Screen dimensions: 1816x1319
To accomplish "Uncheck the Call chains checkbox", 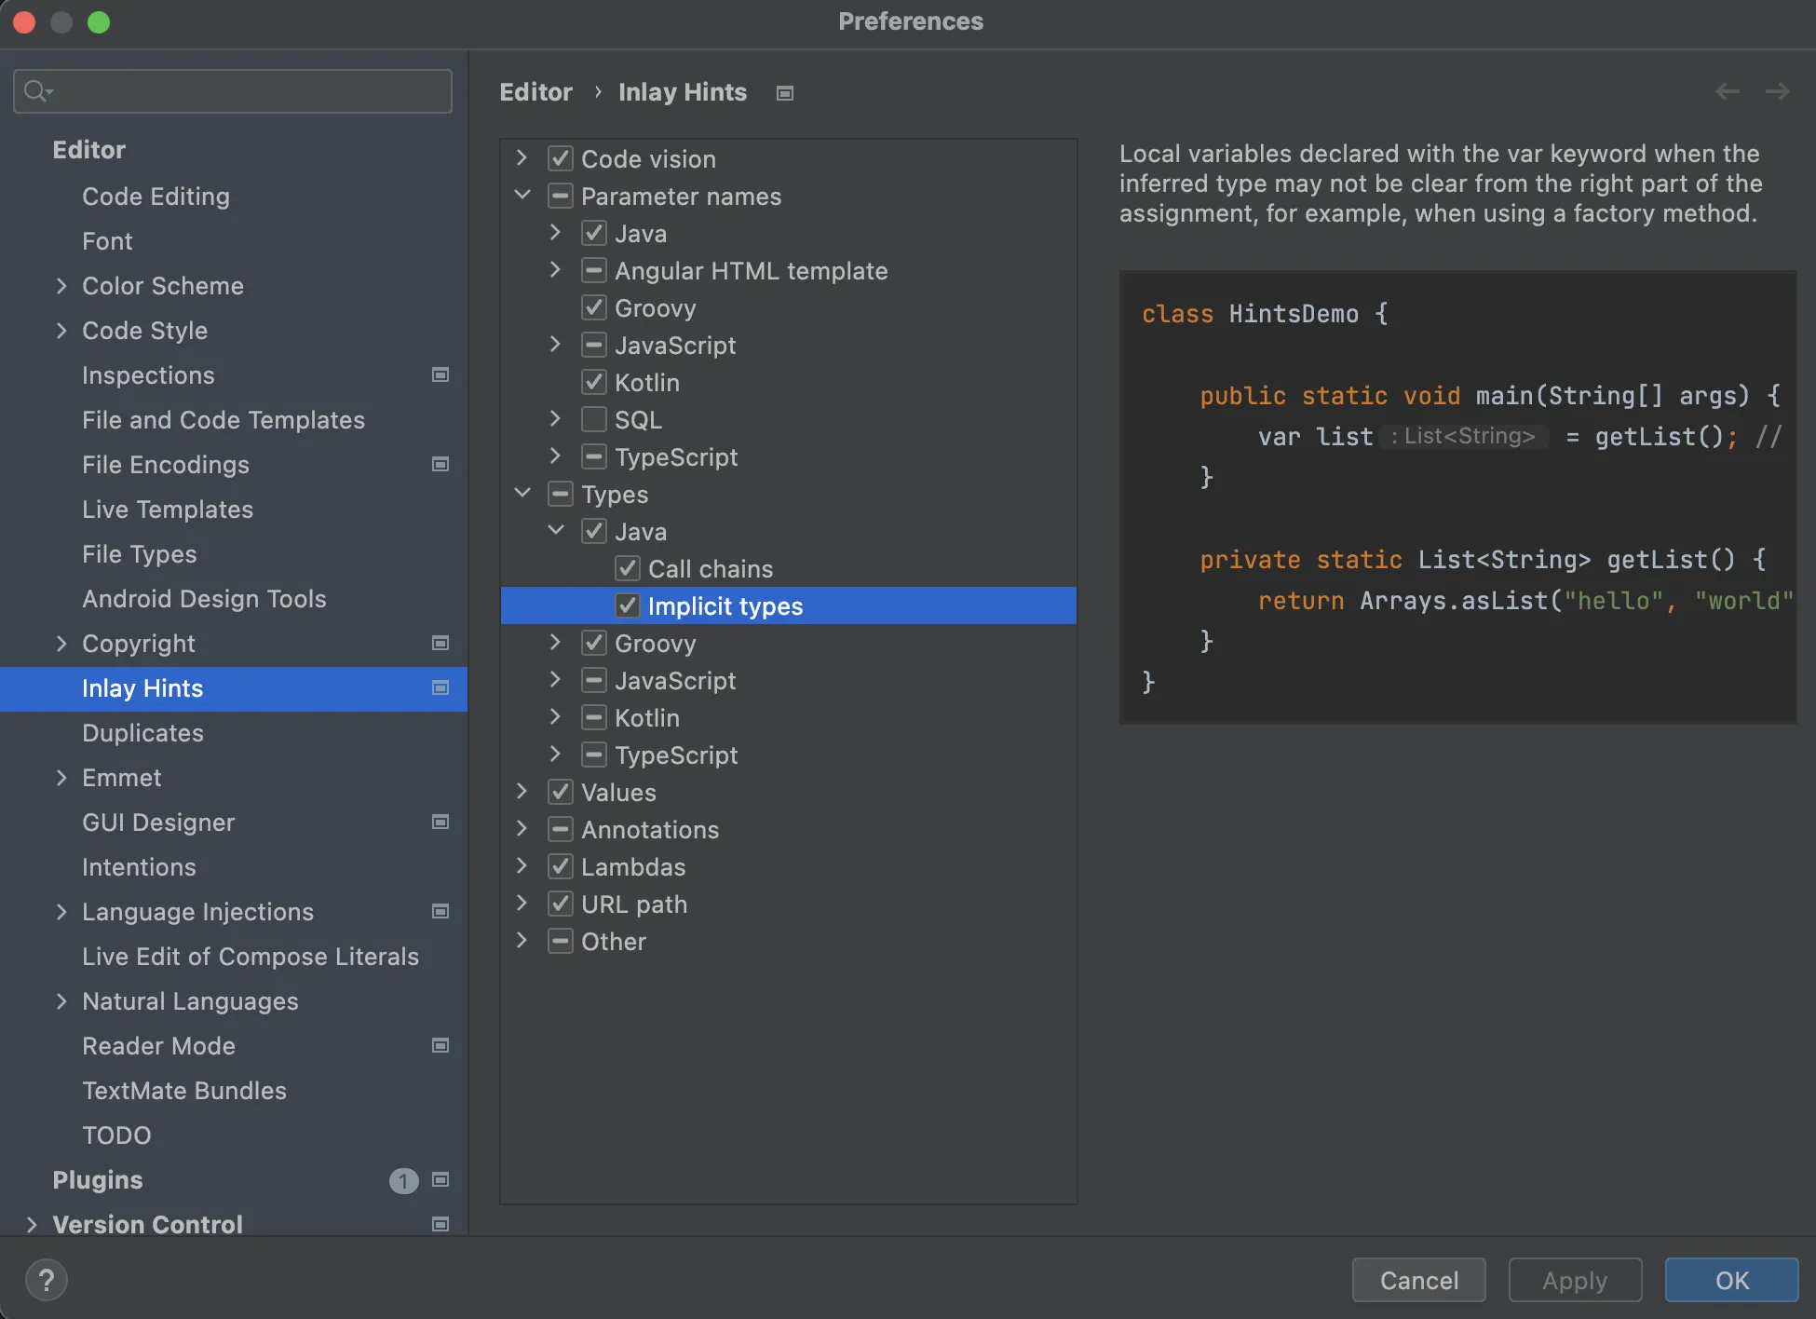I will [x=628, y=569].
